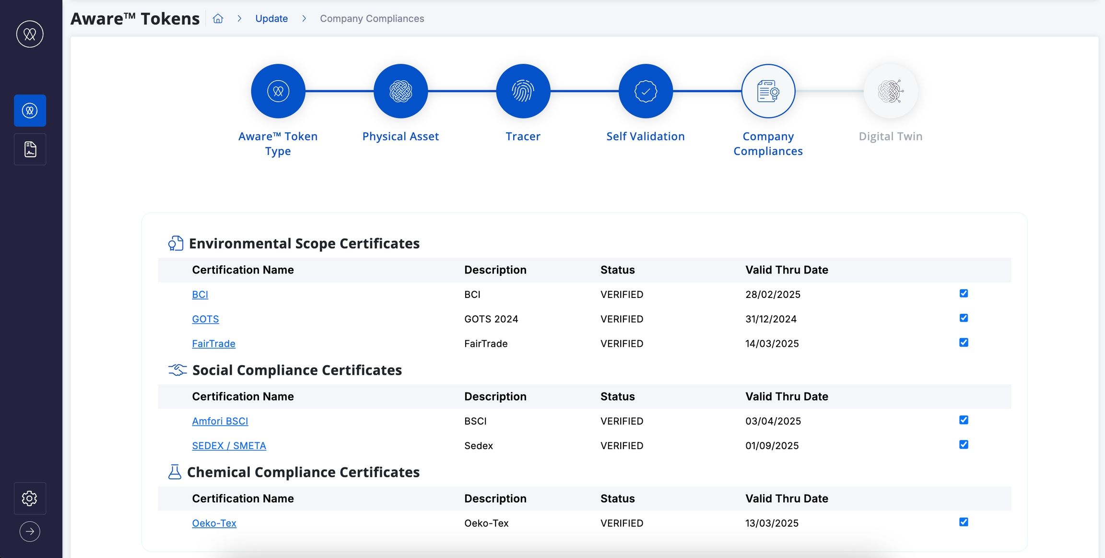Click the Social Compliance handshake icon
Image resolution: width=1105 pixels, height=558 pixels.
pyautogui.click(x=177, y=370)
